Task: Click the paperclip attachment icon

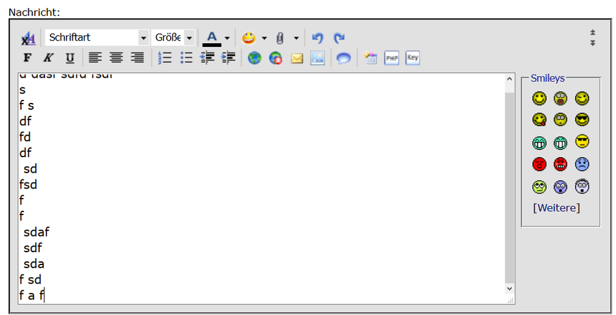Action: (280, 38)
